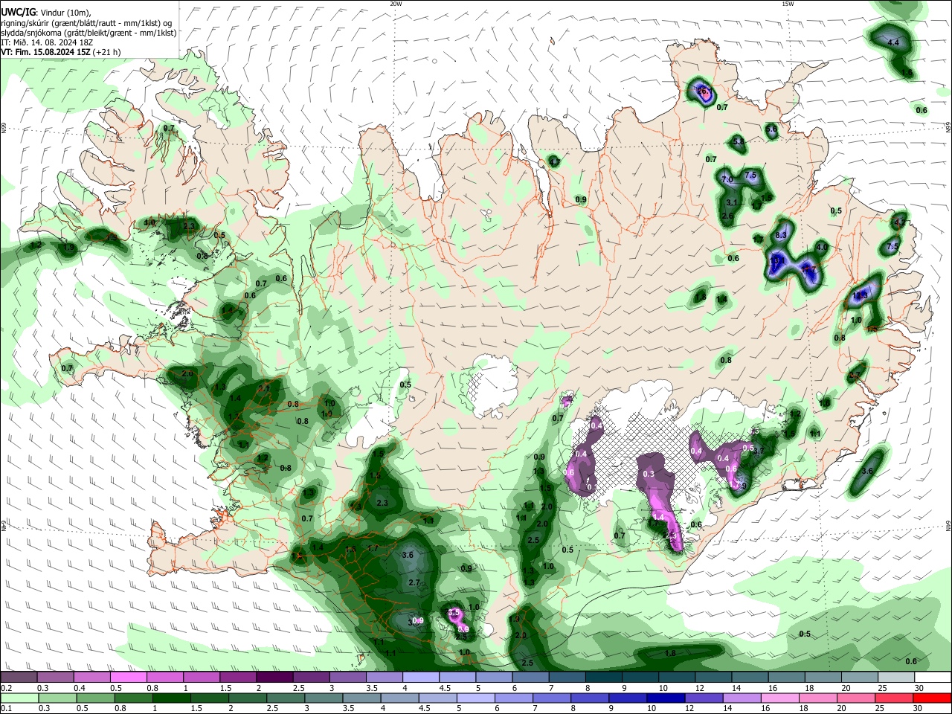Pick the light lavender 4 snow legend swatch

[420, 677]
